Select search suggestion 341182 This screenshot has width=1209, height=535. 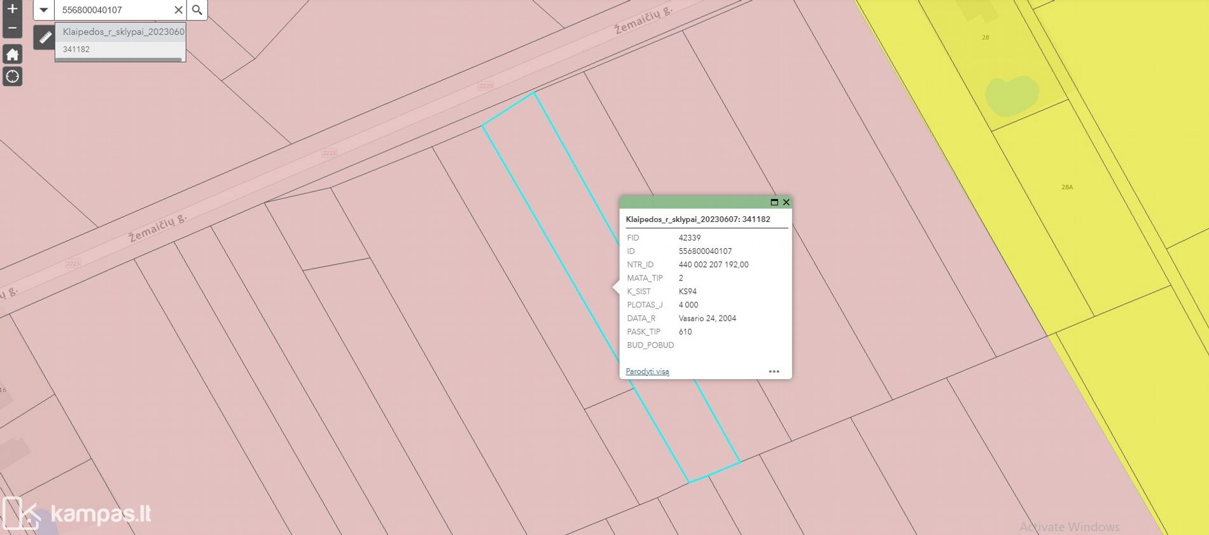[x=76, y=50]
